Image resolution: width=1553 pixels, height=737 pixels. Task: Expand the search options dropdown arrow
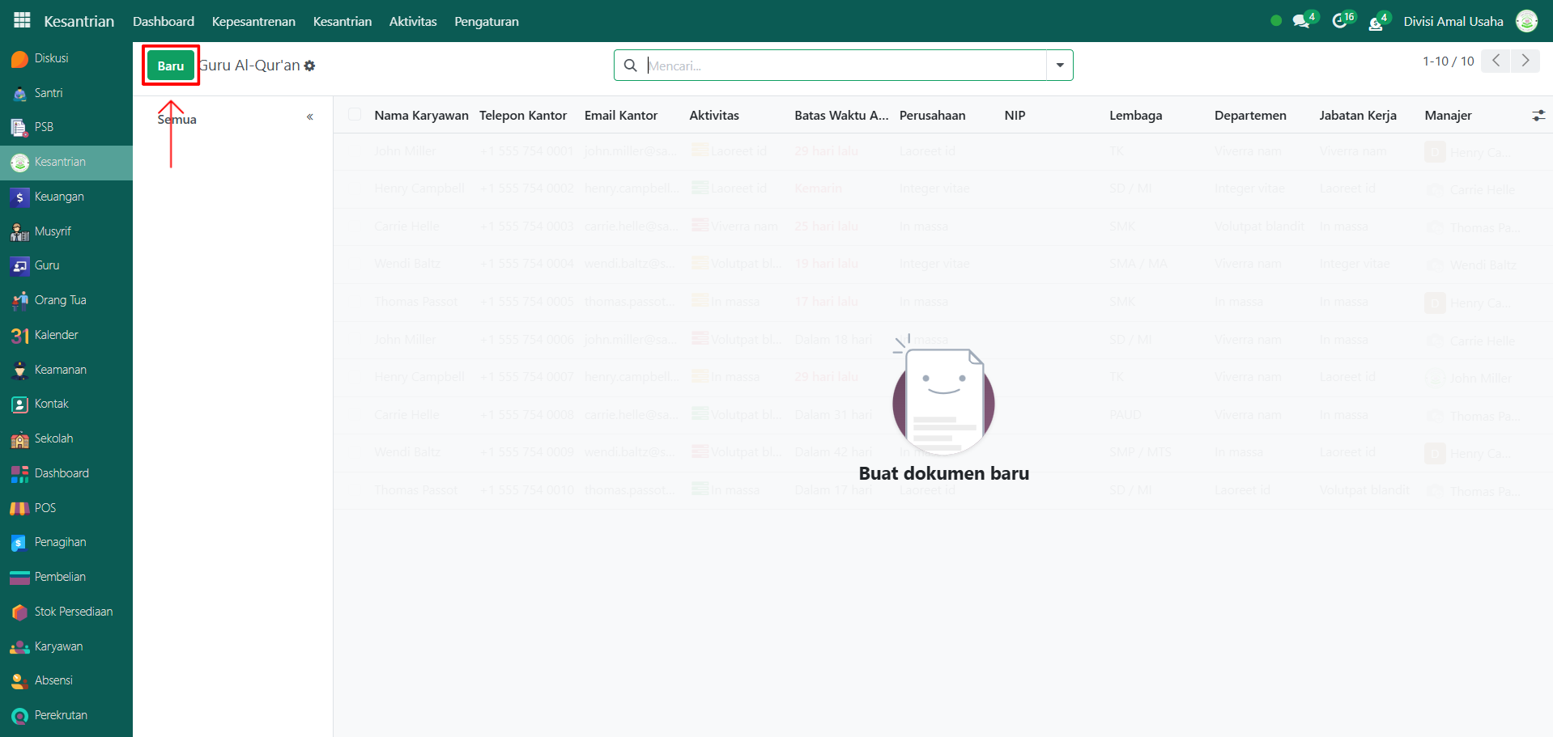click(1059, 66)
